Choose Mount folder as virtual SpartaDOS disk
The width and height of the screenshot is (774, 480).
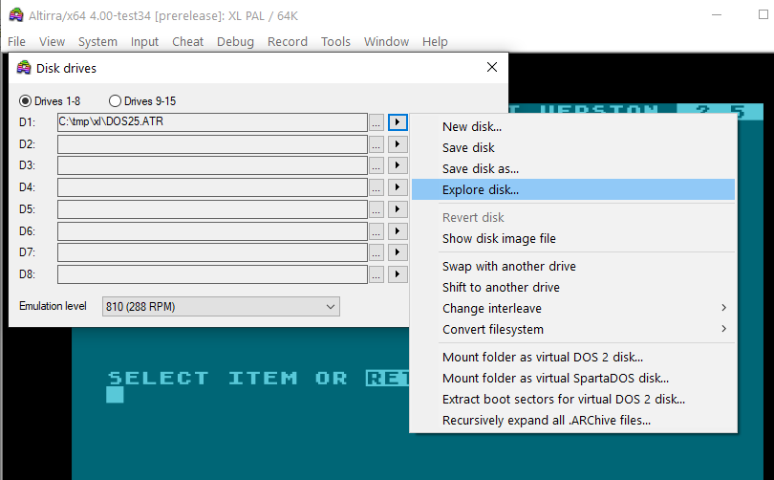pos(555,379)
